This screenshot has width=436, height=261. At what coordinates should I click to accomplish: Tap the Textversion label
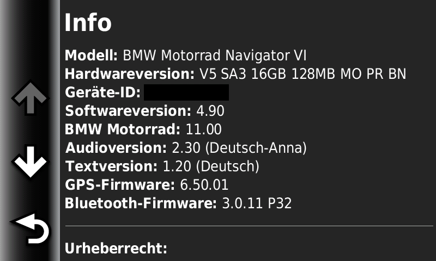[x=111, y=166]
